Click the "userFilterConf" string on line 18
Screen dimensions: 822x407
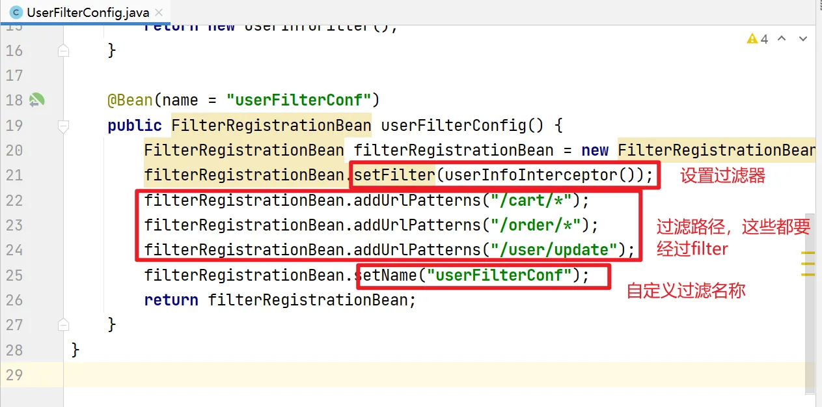coord(298,100)
